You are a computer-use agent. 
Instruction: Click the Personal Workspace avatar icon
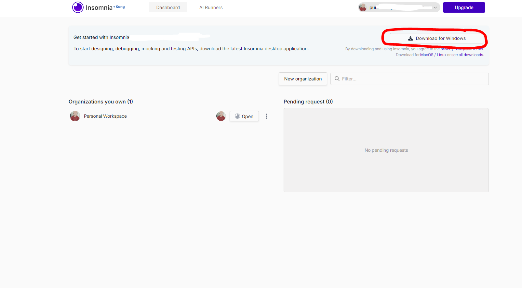(x=75, y=116)
